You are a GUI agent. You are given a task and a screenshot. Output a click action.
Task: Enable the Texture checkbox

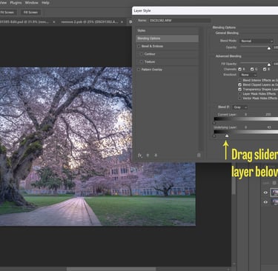[142, 62]
